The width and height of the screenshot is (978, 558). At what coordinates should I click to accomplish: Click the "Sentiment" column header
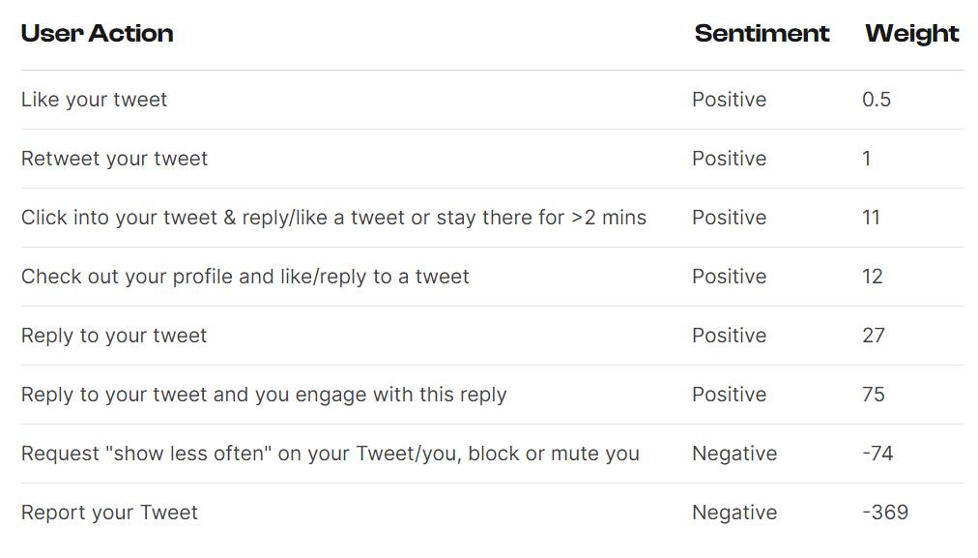[x=762, y=34]
